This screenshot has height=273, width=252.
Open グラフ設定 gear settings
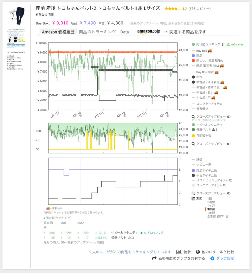(x=222, y=258)
